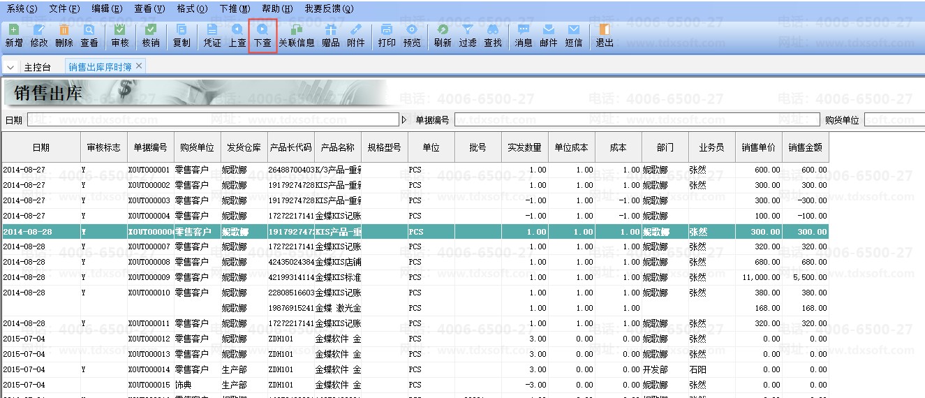Close the 销售出库序时簿 tab
925x398 pixels.
pos(139,66)
